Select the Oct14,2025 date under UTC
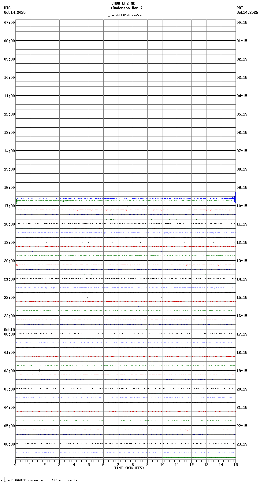 point(15,13)
